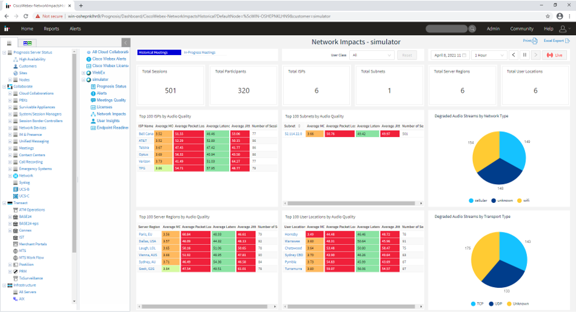Screen dimensions: 576x312
Task: Click the Print icon
Action: click(534, 41)
